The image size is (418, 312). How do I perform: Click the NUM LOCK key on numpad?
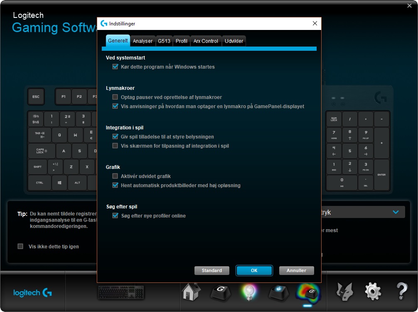click(x=334, y=119)
